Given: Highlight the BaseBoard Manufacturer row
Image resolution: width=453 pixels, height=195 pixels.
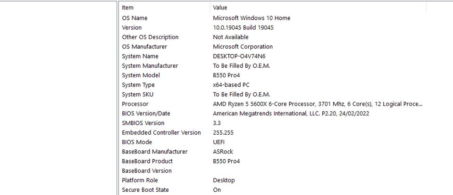Looking at the screenshot, I should pos(154,152).
